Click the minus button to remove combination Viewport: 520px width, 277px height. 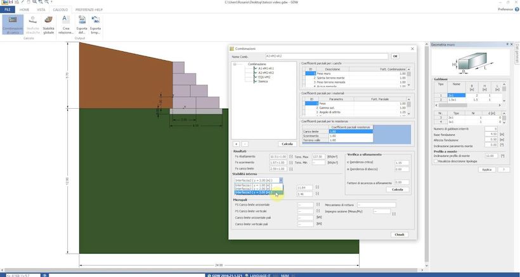point(244,144)
